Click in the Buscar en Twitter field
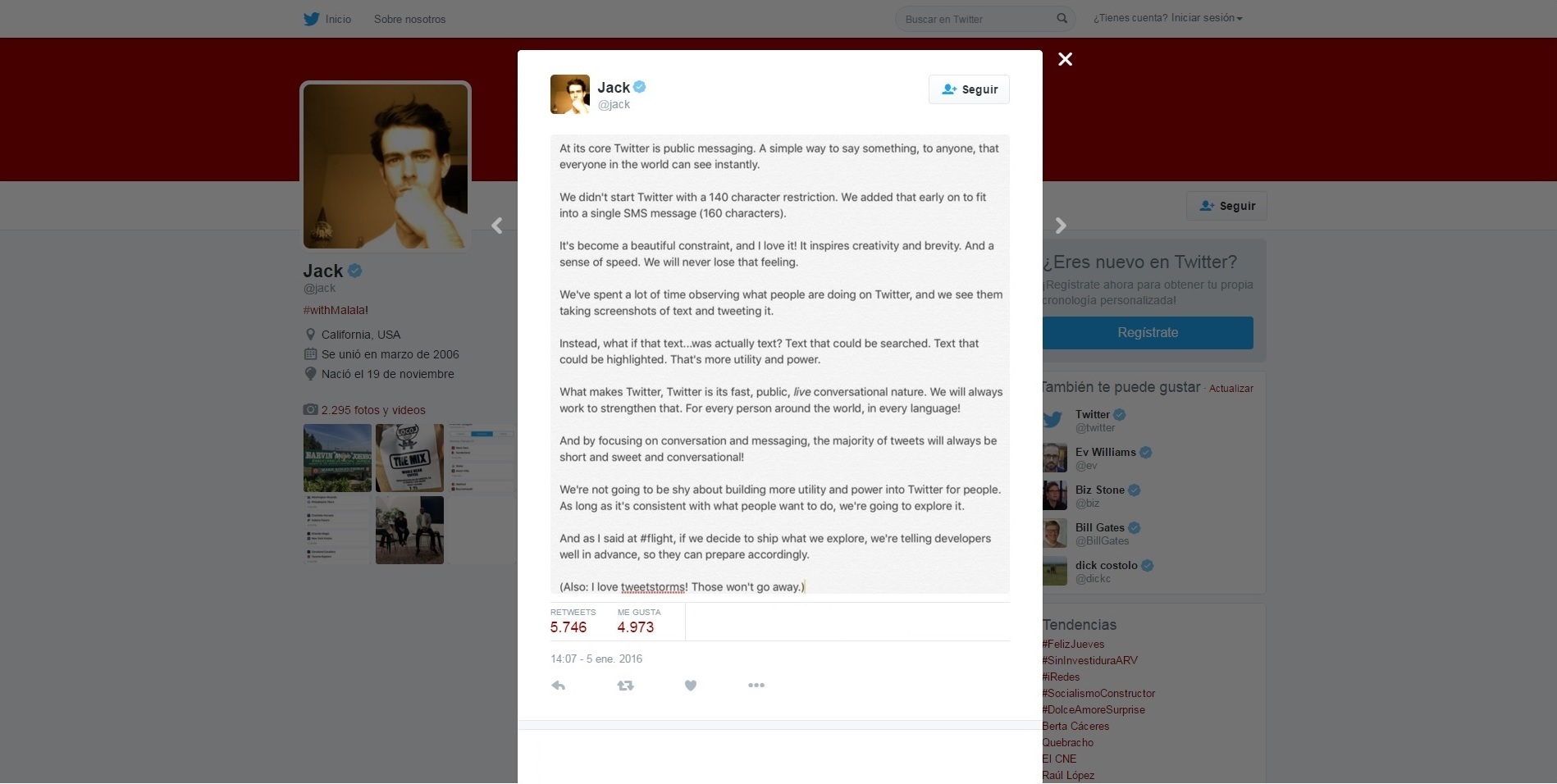The image size is (1557, 784). click(976, 19)
